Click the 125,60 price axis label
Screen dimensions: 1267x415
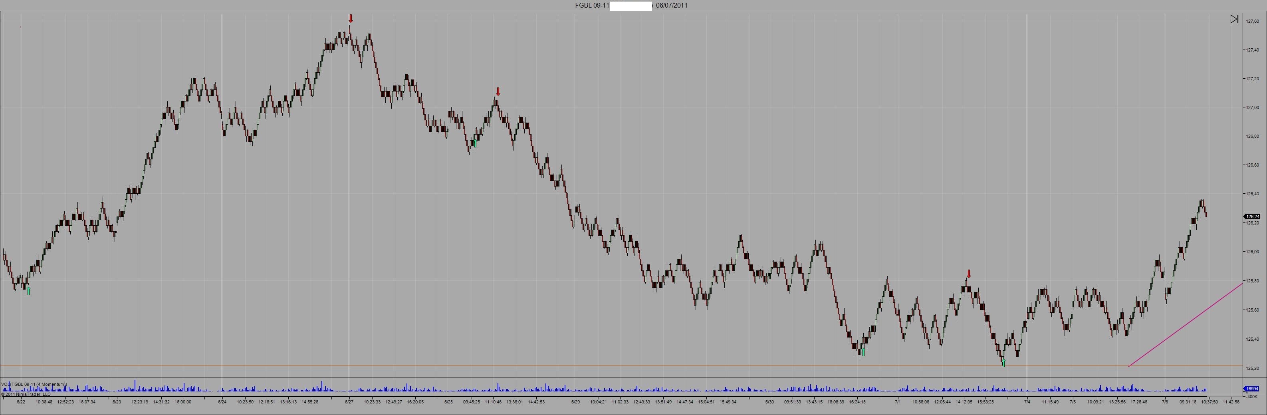coord(1252,310)
